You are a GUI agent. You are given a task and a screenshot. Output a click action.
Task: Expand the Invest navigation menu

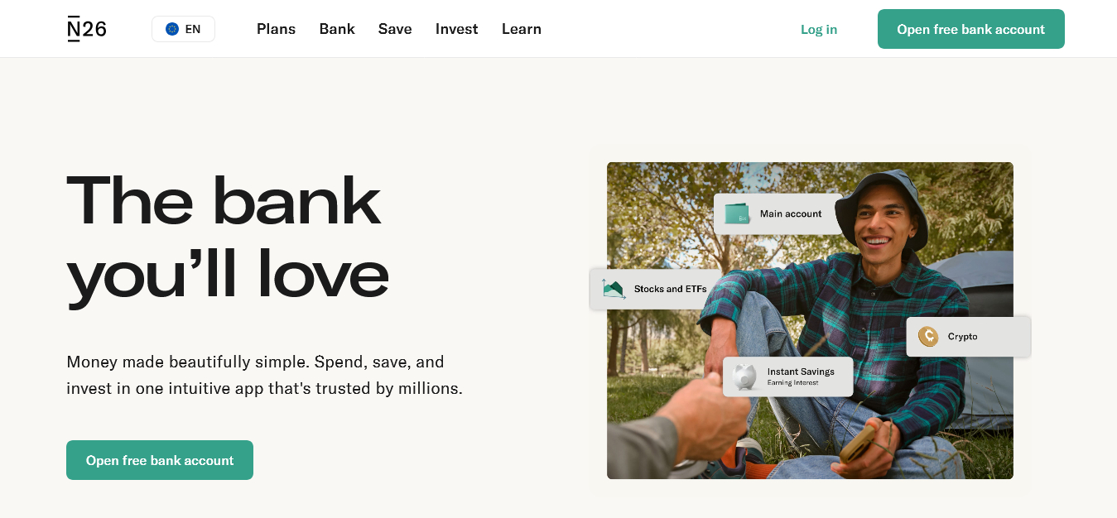[457, 29]
